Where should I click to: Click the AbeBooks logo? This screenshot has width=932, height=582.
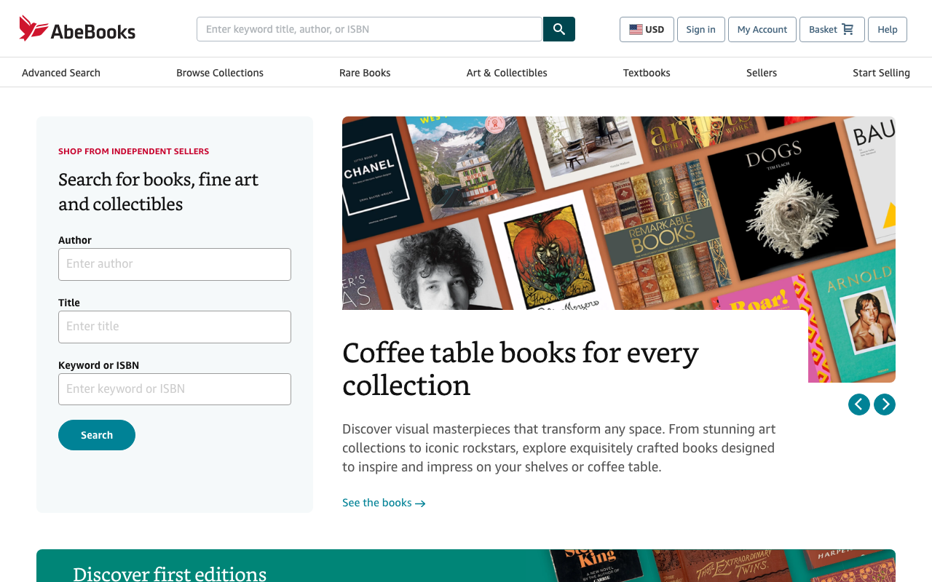[x=77, y=29]
